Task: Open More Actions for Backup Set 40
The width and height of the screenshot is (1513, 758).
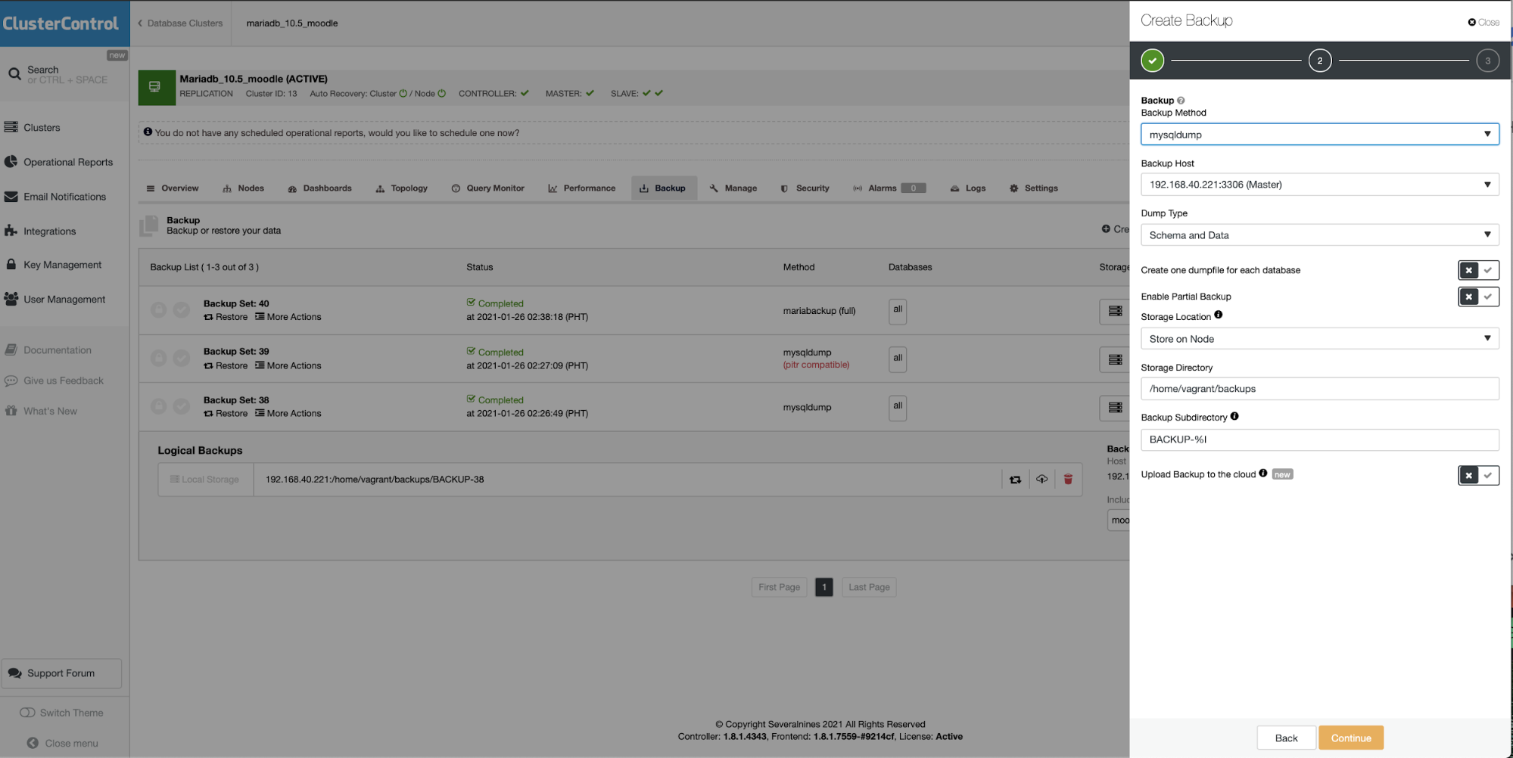Action: coord(288,317)
